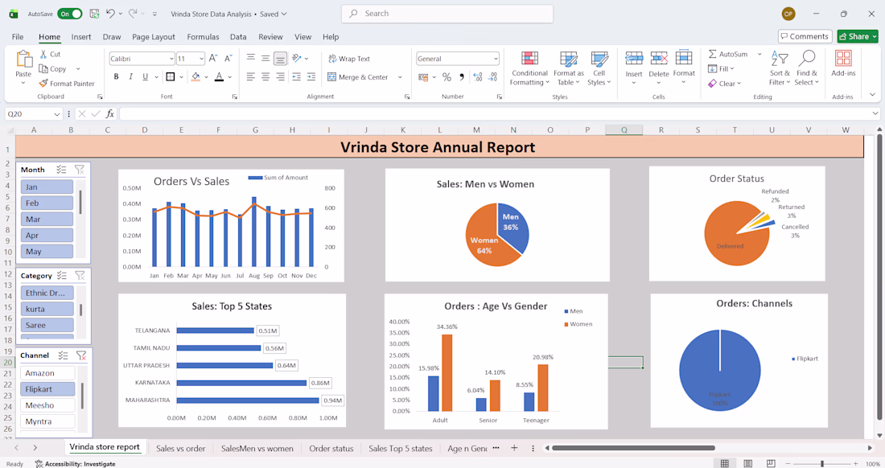885x468 pixels.
Task: Open Format as Table gallery
Action: [x=568, y=68]
